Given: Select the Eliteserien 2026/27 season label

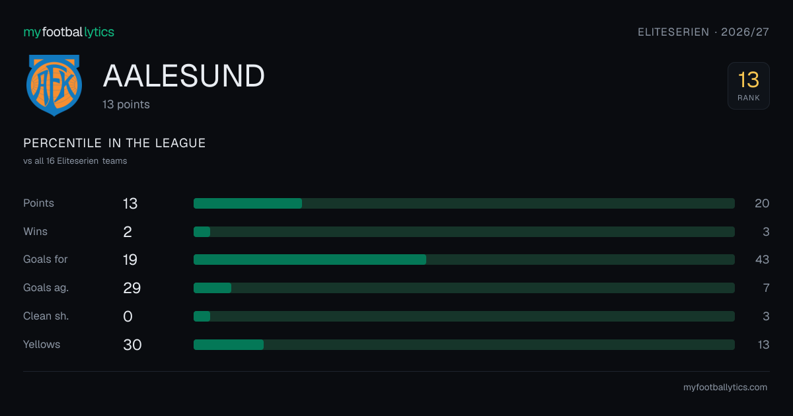Looking at the screenshot, I should pos(704,32).
